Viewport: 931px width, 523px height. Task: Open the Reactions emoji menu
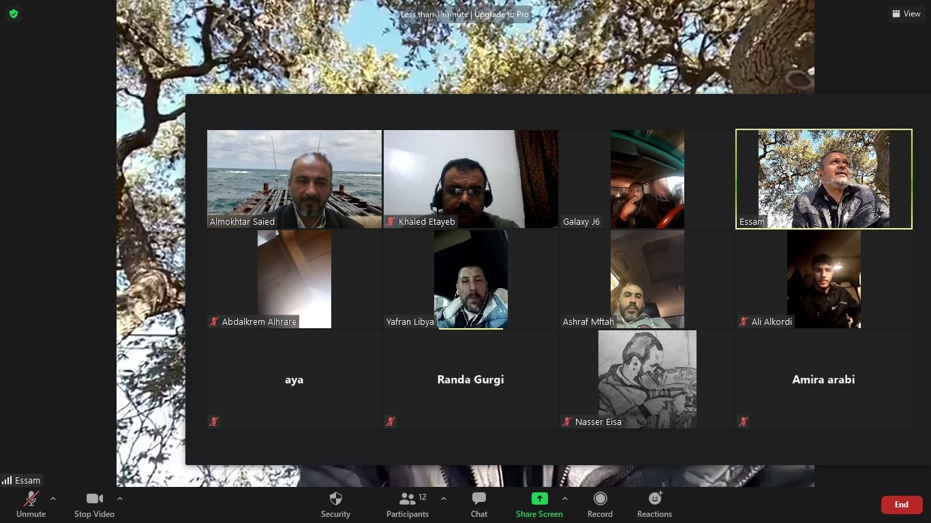pos(654,499)
